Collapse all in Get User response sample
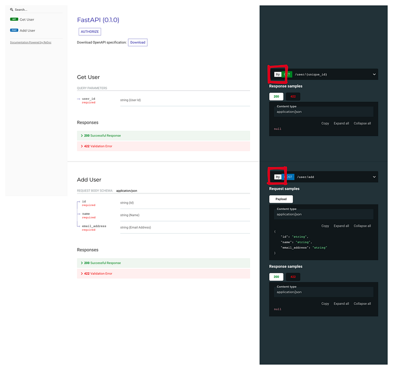 point(362,124)
